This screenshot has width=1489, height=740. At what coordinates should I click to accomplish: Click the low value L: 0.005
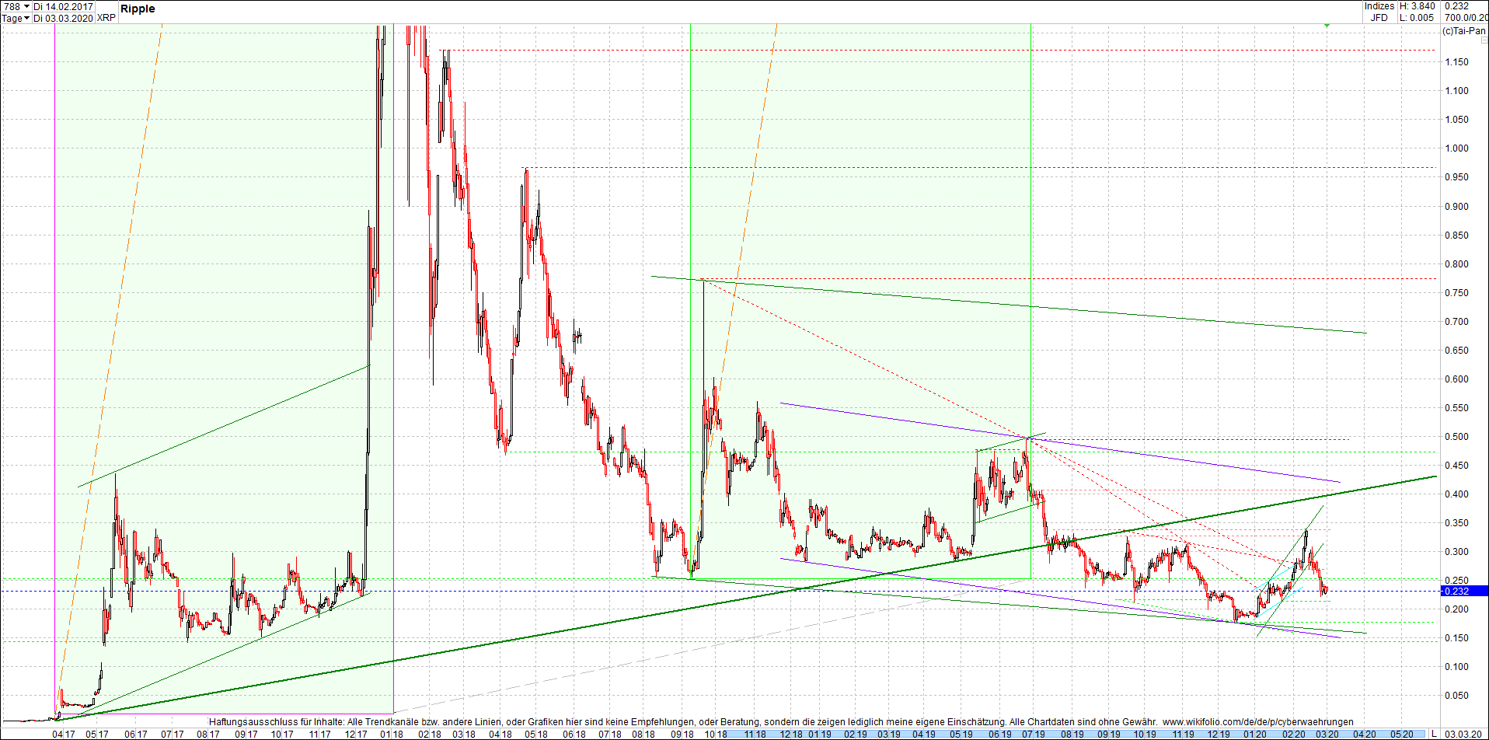[1417, 17]
